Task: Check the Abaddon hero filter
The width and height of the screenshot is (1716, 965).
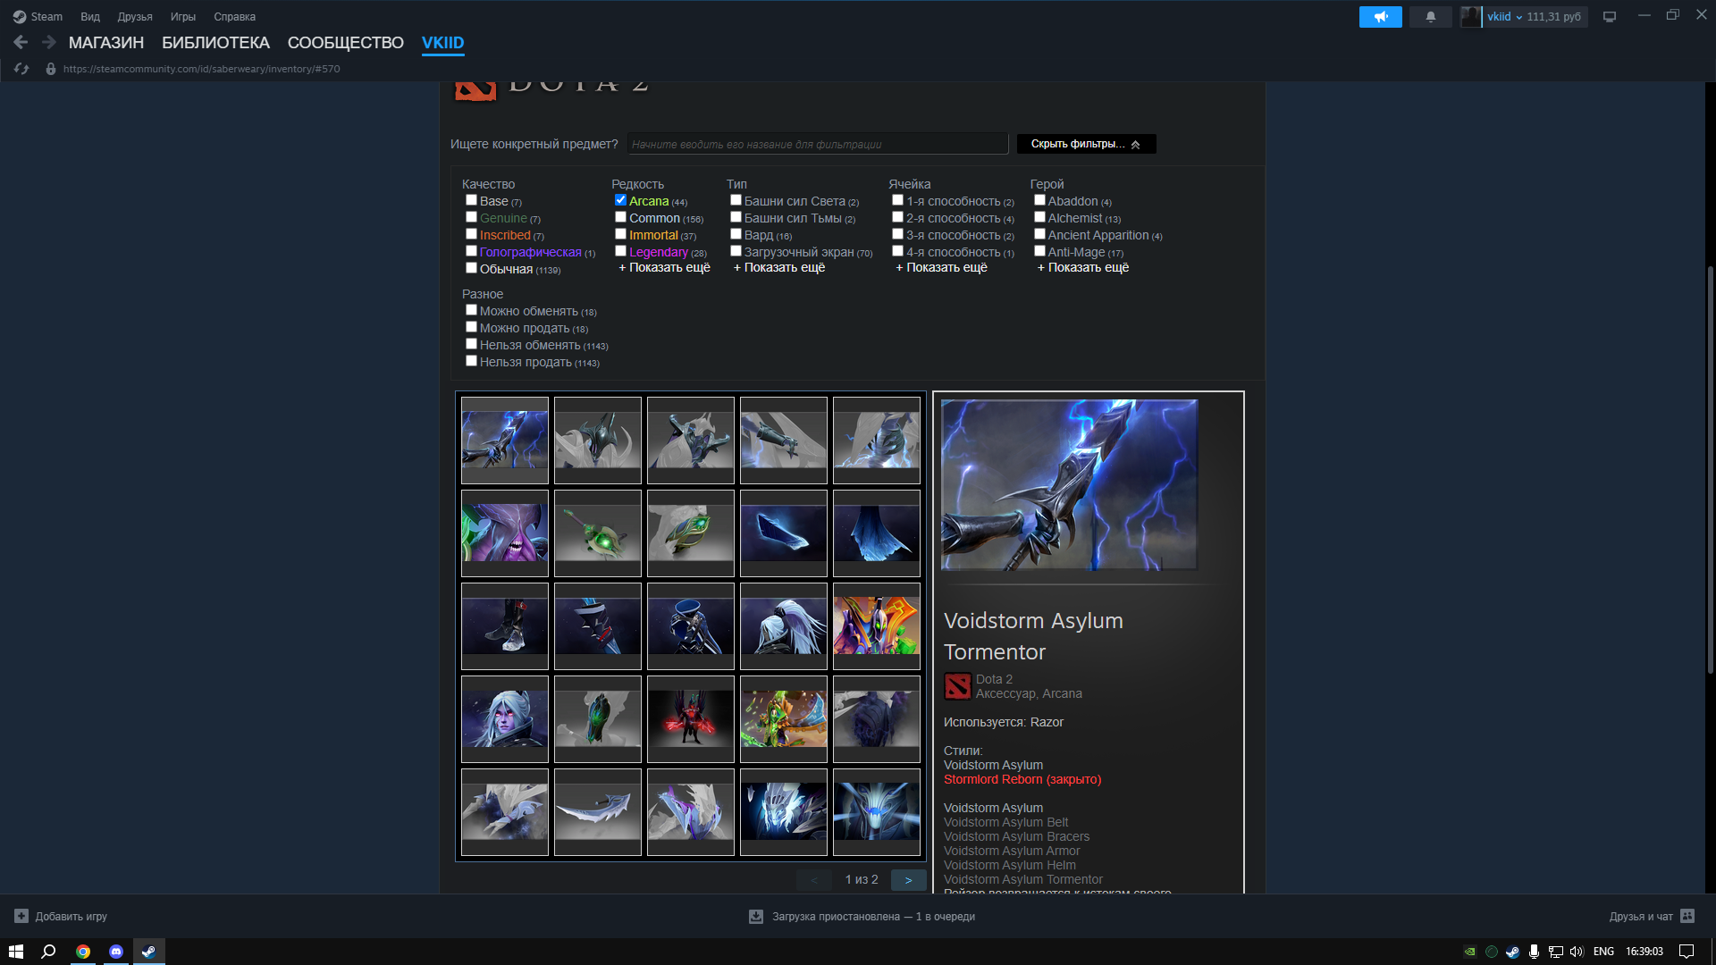Action: 1039,200
